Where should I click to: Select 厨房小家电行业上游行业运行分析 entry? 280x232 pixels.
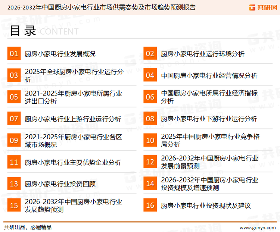click(73, 119)
